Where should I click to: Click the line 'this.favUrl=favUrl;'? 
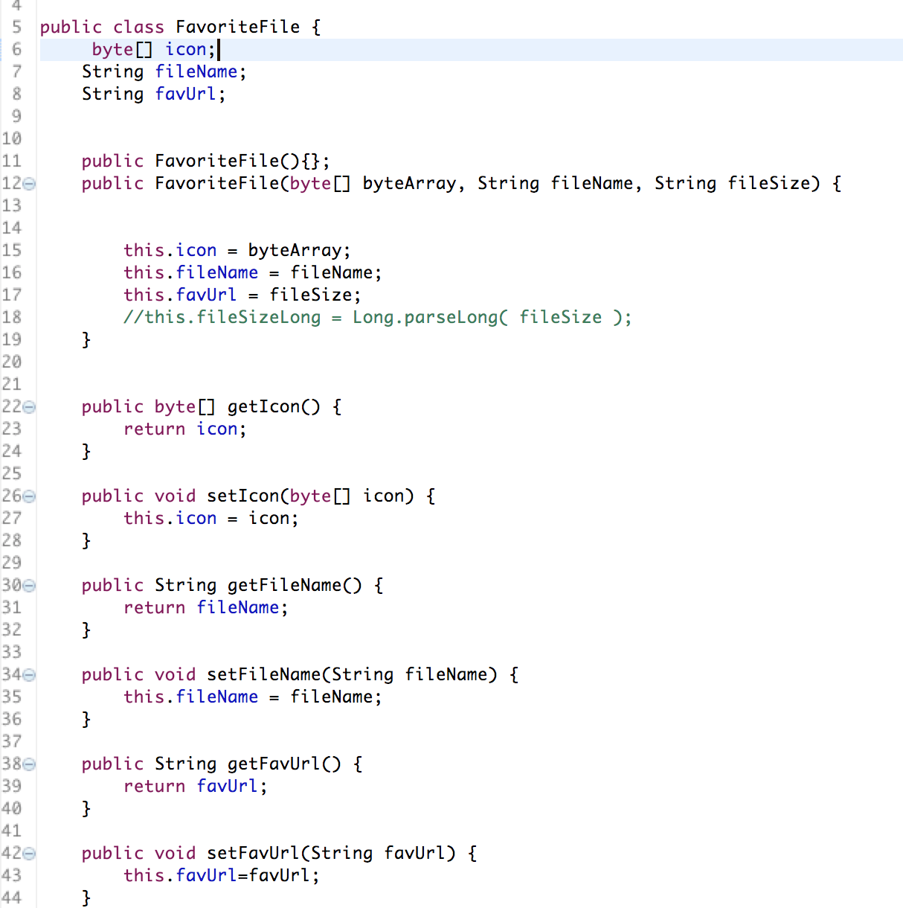221,876
